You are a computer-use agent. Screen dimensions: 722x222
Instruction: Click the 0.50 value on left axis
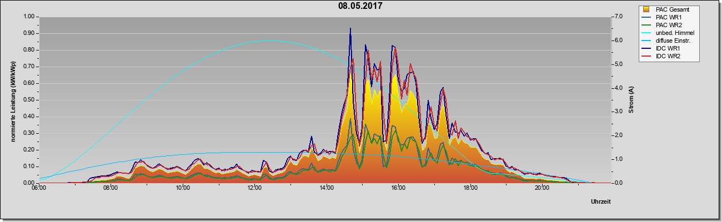(29, 100)
